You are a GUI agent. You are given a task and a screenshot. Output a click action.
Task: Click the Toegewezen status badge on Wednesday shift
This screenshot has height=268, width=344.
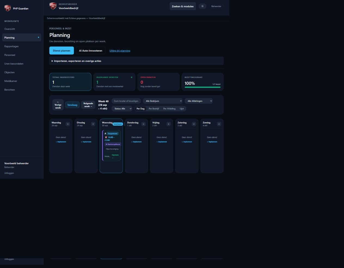[113, 133]
